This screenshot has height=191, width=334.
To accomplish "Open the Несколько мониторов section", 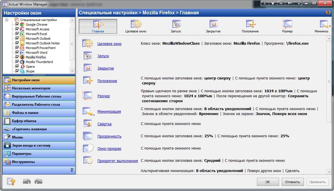I will (x=39, y=88).
